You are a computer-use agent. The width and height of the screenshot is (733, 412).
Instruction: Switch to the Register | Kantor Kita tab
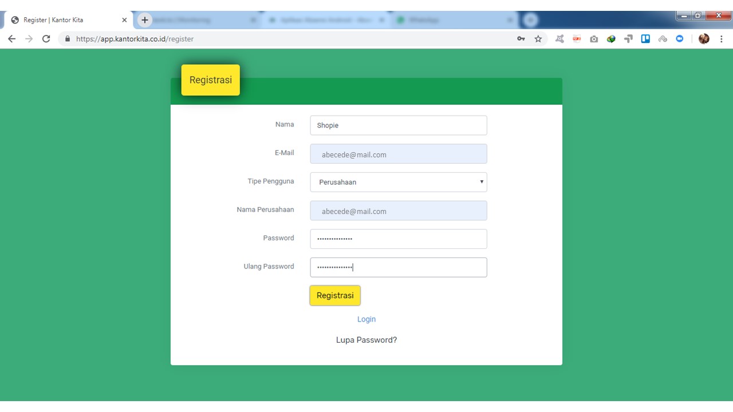coord(63,20)
